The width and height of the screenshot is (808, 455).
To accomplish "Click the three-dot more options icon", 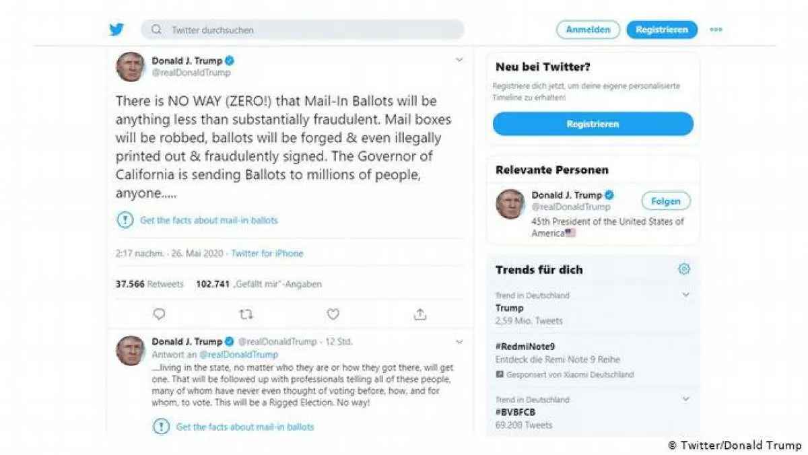I will [716, 30].
